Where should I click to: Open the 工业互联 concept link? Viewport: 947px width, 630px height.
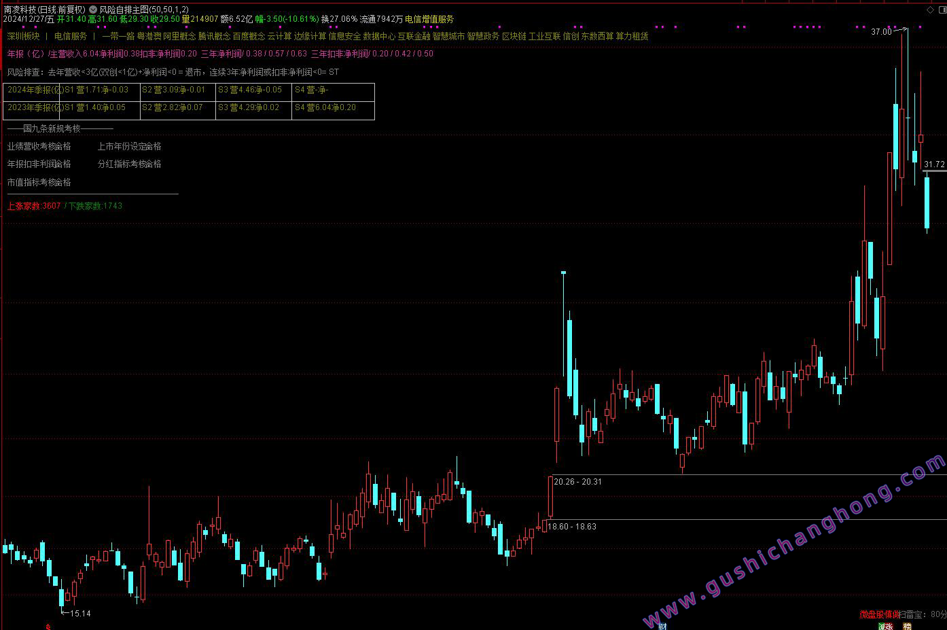coord(545,36)
